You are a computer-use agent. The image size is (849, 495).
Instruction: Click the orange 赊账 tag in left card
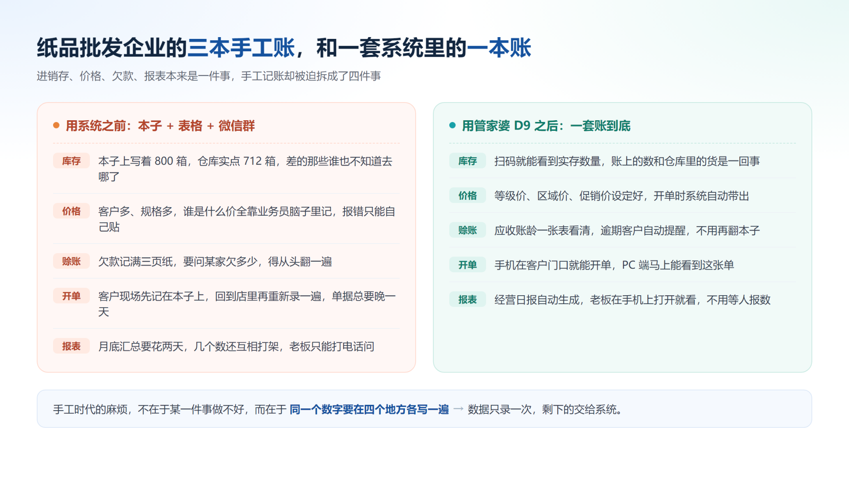(x=71, y=261)
